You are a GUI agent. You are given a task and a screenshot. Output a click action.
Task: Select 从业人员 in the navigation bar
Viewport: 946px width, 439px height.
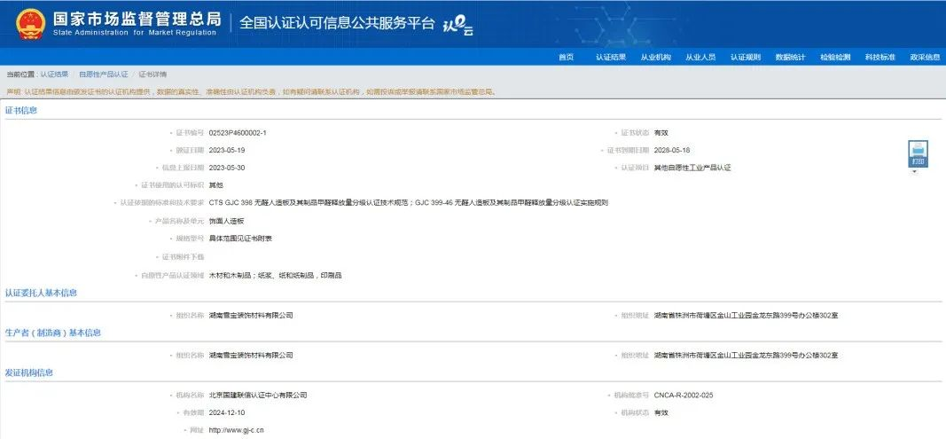(x=700, y=57)
